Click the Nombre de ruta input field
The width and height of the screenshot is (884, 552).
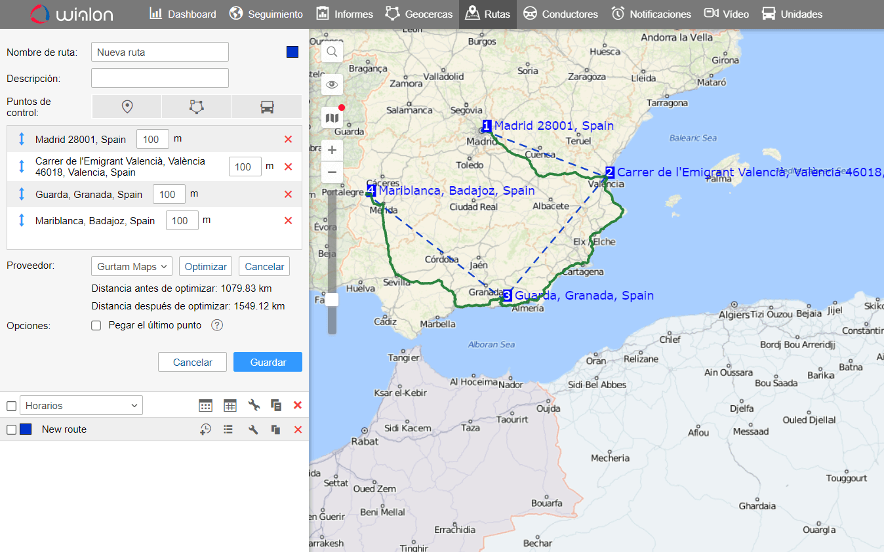(x=160, y=52)
